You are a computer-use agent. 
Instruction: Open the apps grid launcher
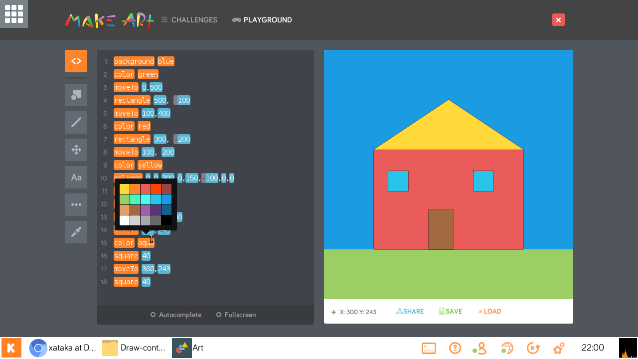(x=13, y=14)
